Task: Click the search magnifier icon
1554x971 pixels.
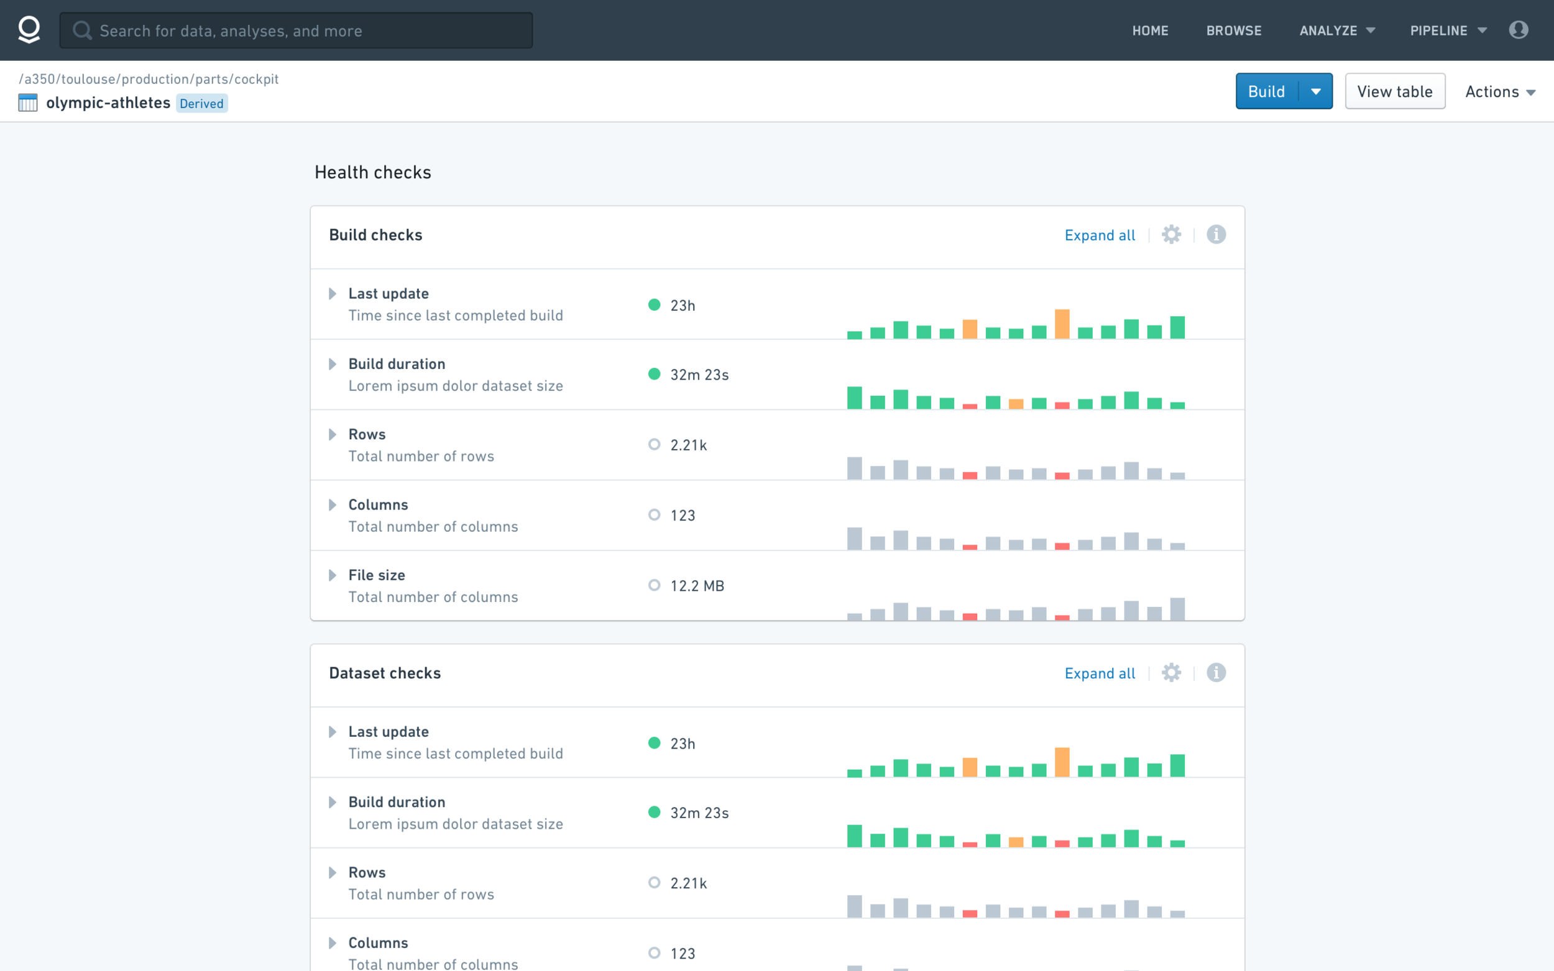Action: point(81,30)
